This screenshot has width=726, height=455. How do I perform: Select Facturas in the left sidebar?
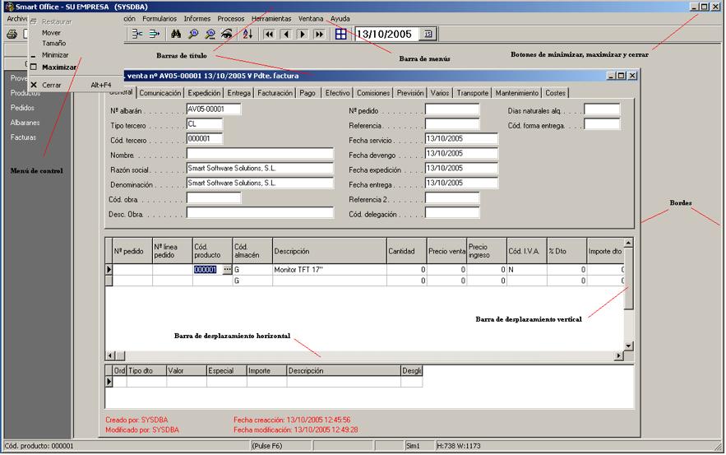click(x=23, y=137)
